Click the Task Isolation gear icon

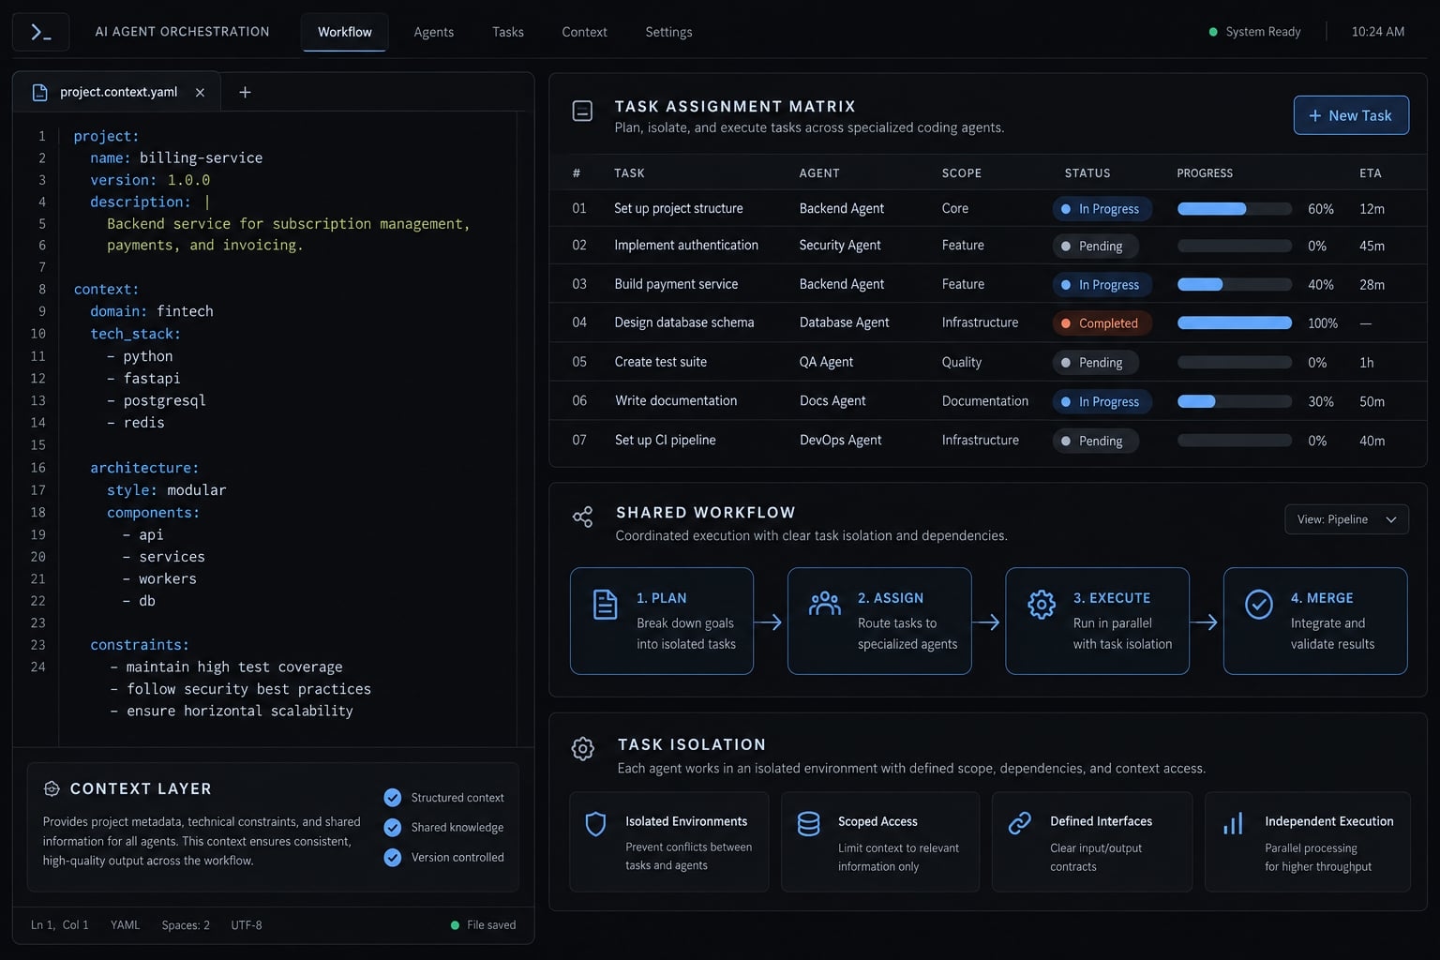pyautogui.click(x=582, y=748)
